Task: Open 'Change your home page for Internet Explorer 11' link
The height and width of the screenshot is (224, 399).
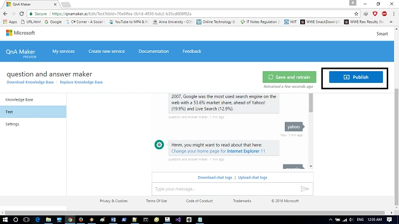Action: coord(218,151)
